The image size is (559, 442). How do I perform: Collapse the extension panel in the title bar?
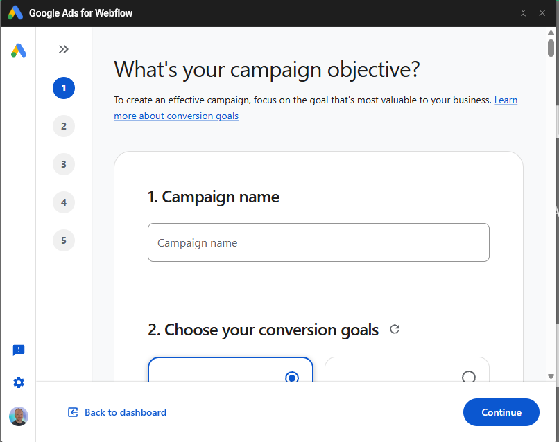click(523, 13)
